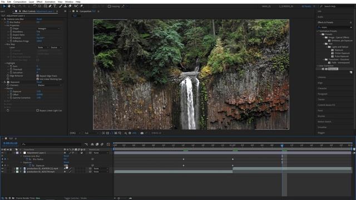Open the Effect menu
The width and height of the screenshot is (356, 200).
tap(39, 2)
